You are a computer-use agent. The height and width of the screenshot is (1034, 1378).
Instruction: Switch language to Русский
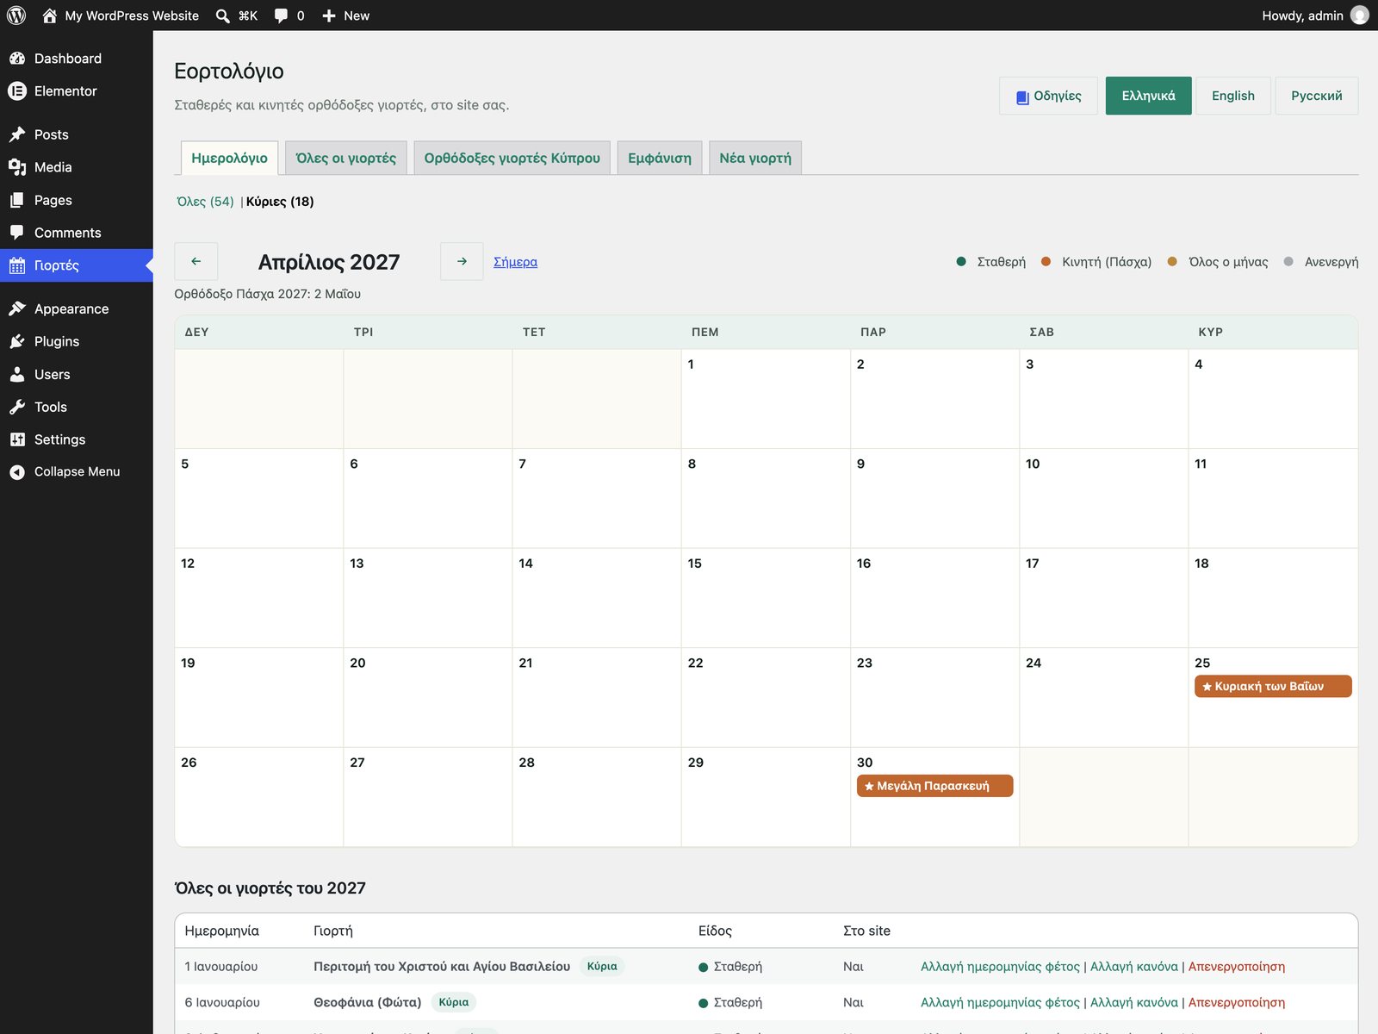point(1316,96)
